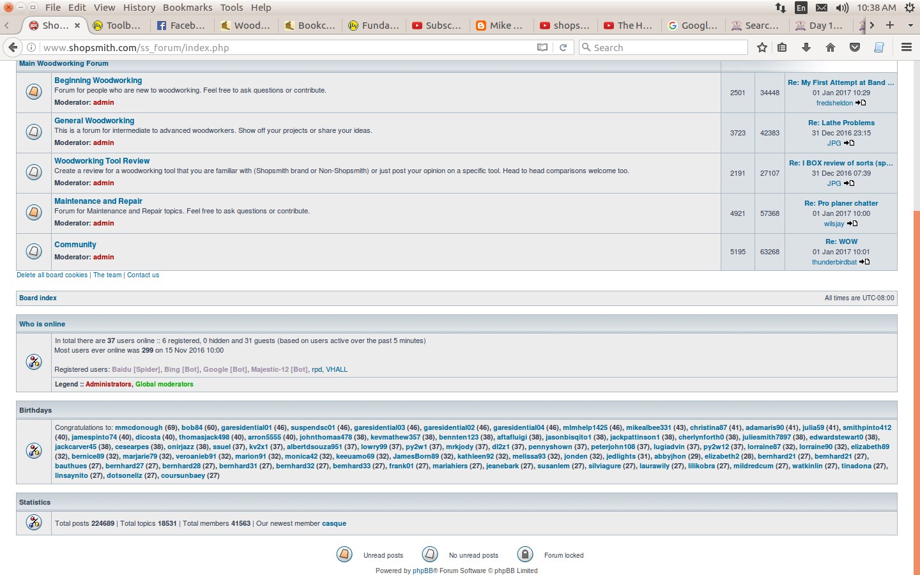Image resolution: width=920 pixels, height=575 pixels.
Task: Switch to the Mike tab
Action: [501, 26]
